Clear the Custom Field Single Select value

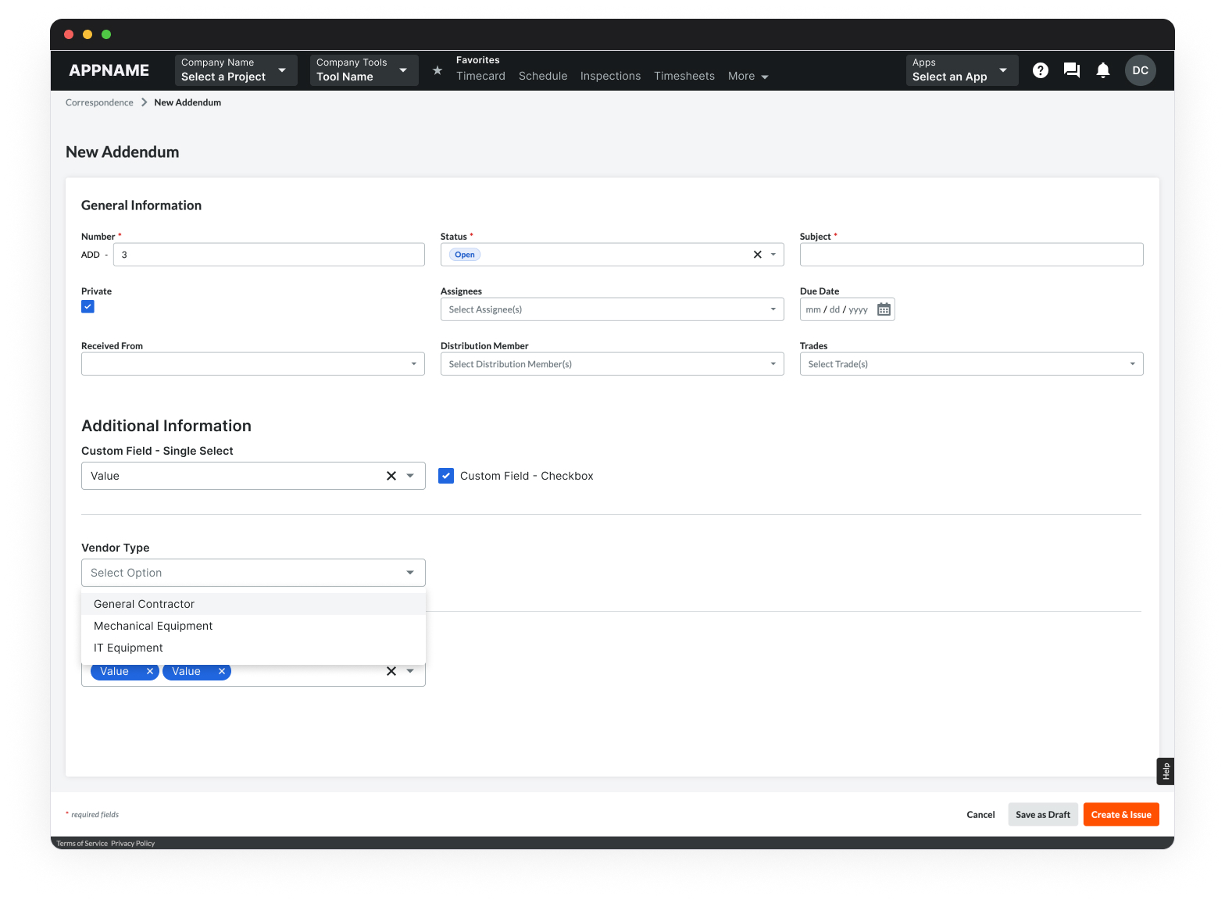(391, 476)
